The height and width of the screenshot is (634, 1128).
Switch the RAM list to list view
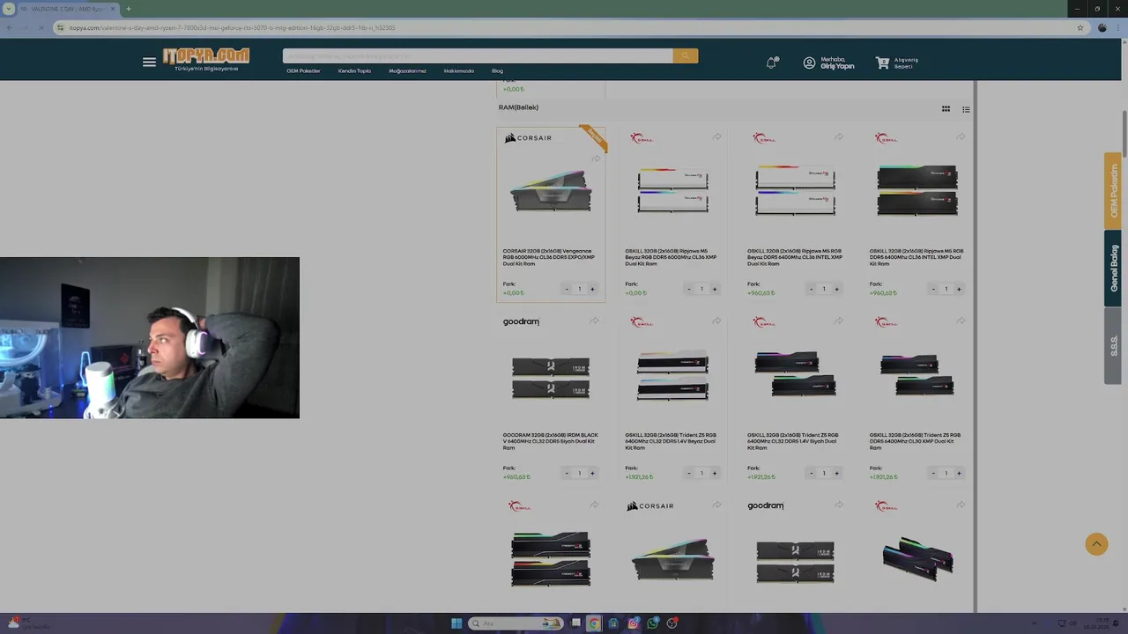(x=966, y=109)
